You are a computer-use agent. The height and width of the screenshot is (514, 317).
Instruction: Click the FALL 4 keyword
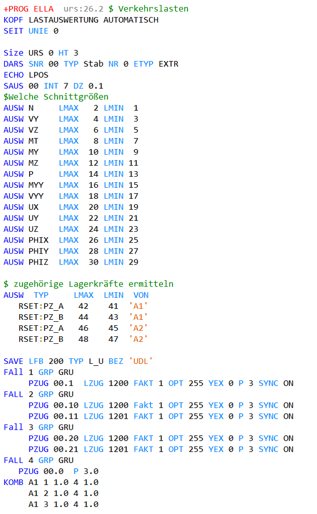click(x=18, y=460)
